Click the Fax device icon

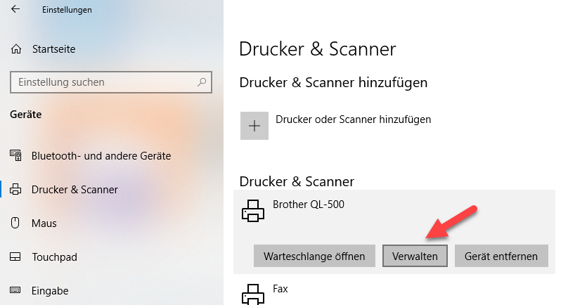pos(252,293)
